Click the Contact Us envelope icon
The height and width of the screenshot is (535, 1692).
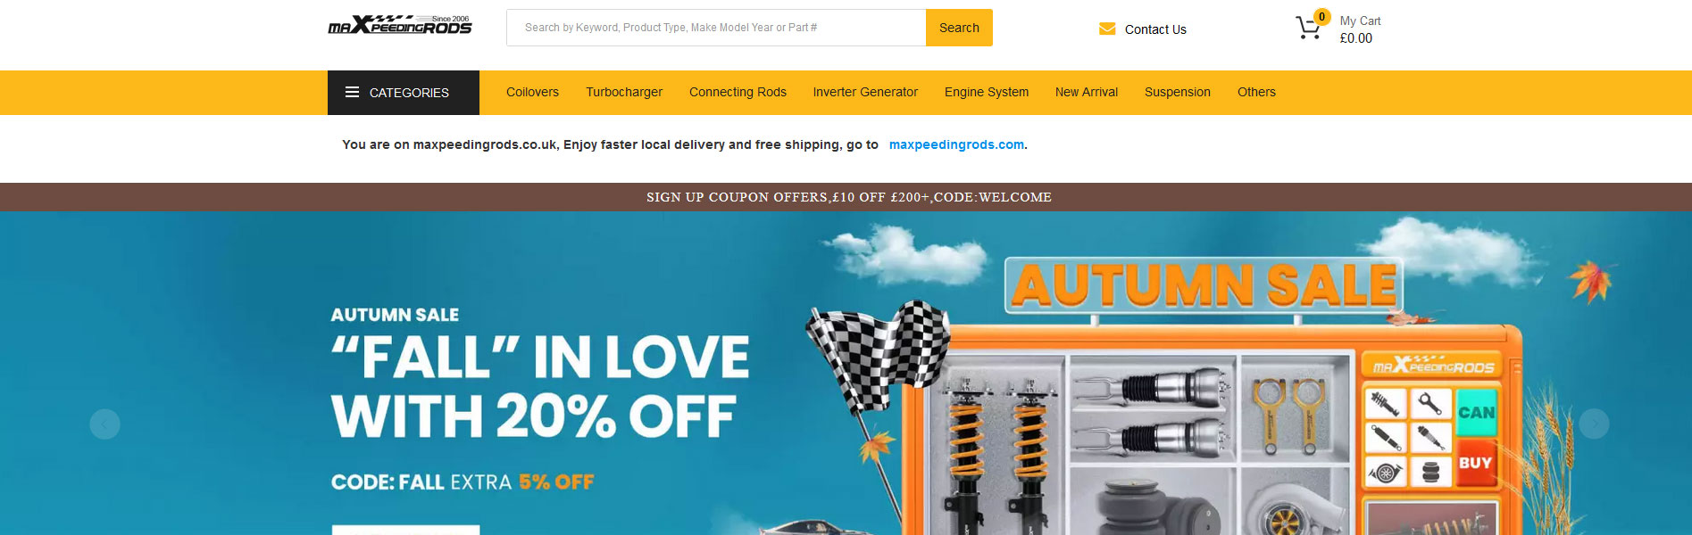pos(1107,29)
